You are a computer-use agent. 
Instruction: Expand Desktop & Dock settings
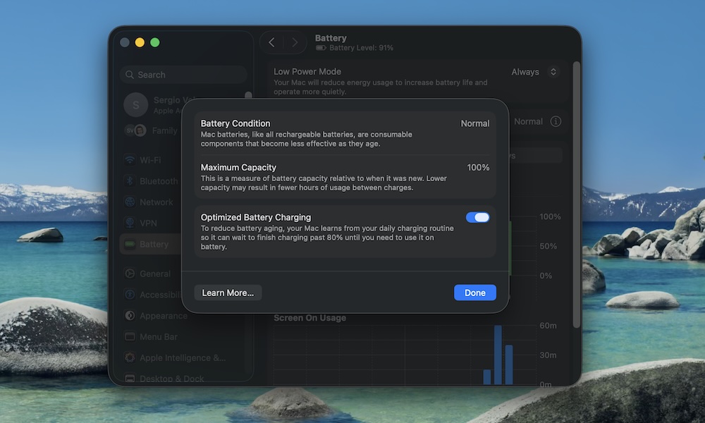164,378
